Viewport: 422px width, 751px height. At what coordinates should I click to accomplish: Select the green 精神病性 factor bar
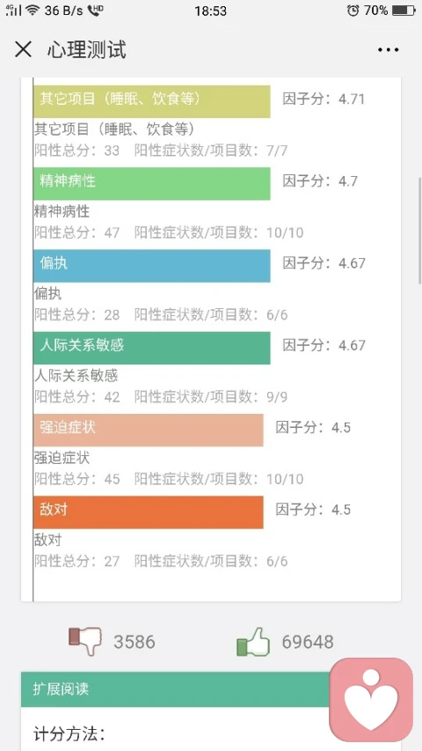[152, 183]
